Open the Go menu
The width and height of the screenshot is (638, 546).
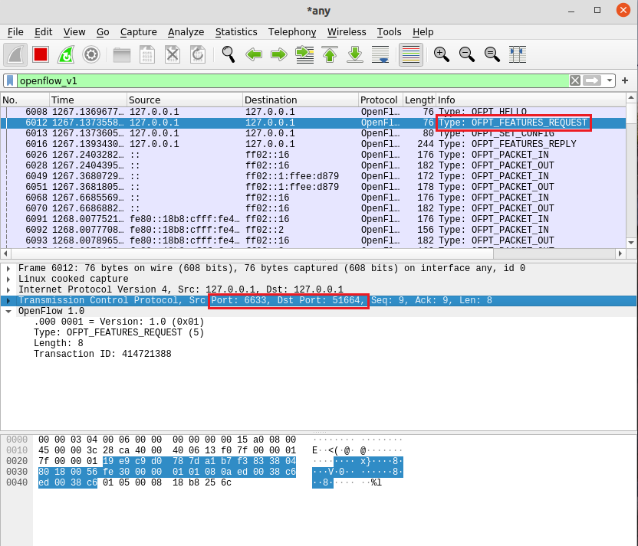(x=103, y=31)
